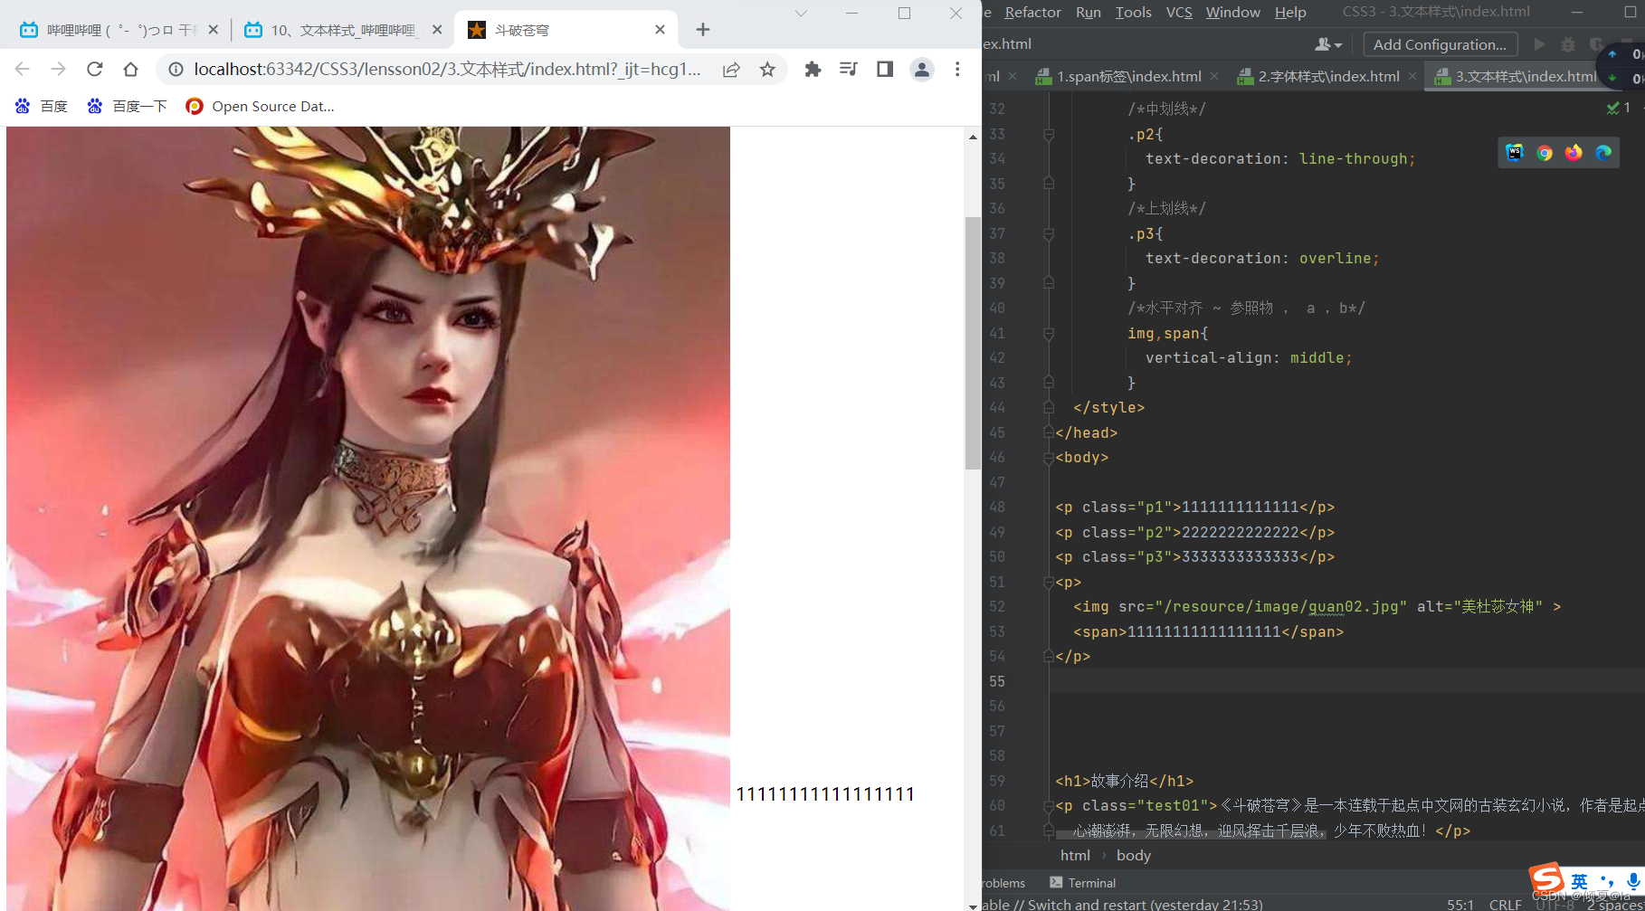
Task: Share the page from the address bar
Action: coord(731,69)
